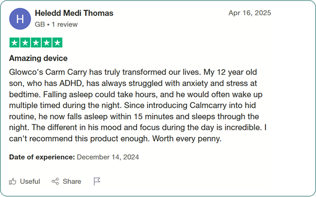Image resolution: width=316 pixels, height=197 pixels.
Task: Open the purple H avatar circle
Action: coord(20,19)
